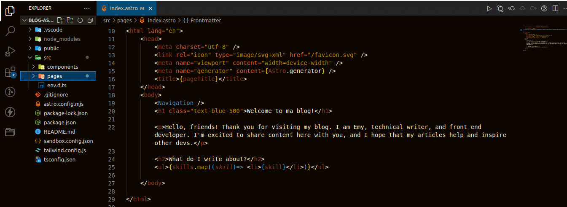Expand the .vscode folder
The width and height of the screenshot is (567, 207).
[x=53, y=30]
